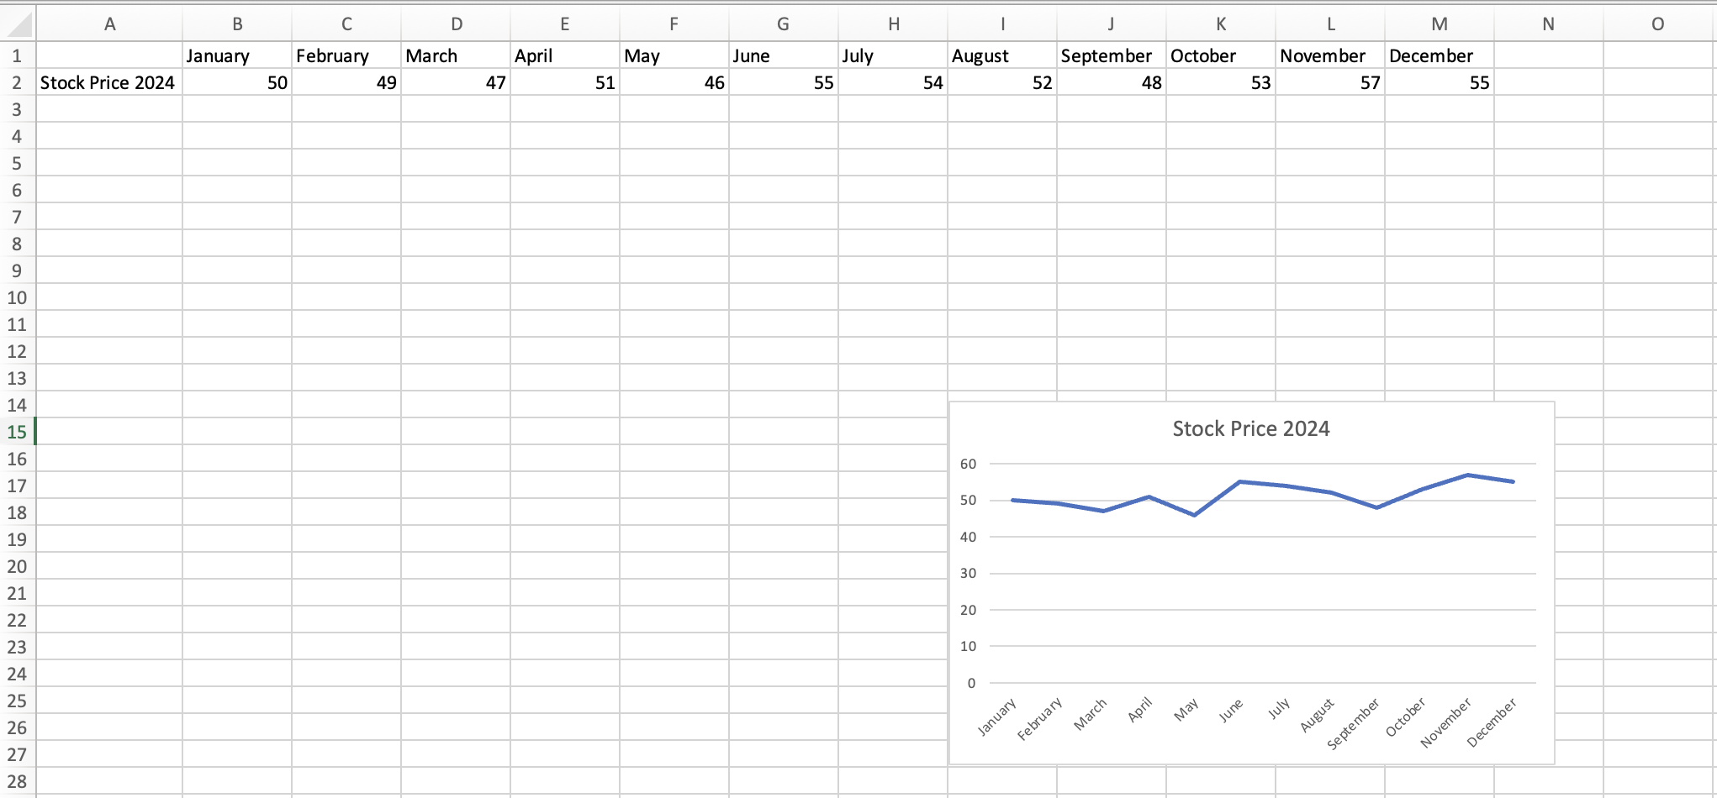The height and width of the screenshot is (798, 1717).
Task: Select the December header cell
Action: (1439, 55)
